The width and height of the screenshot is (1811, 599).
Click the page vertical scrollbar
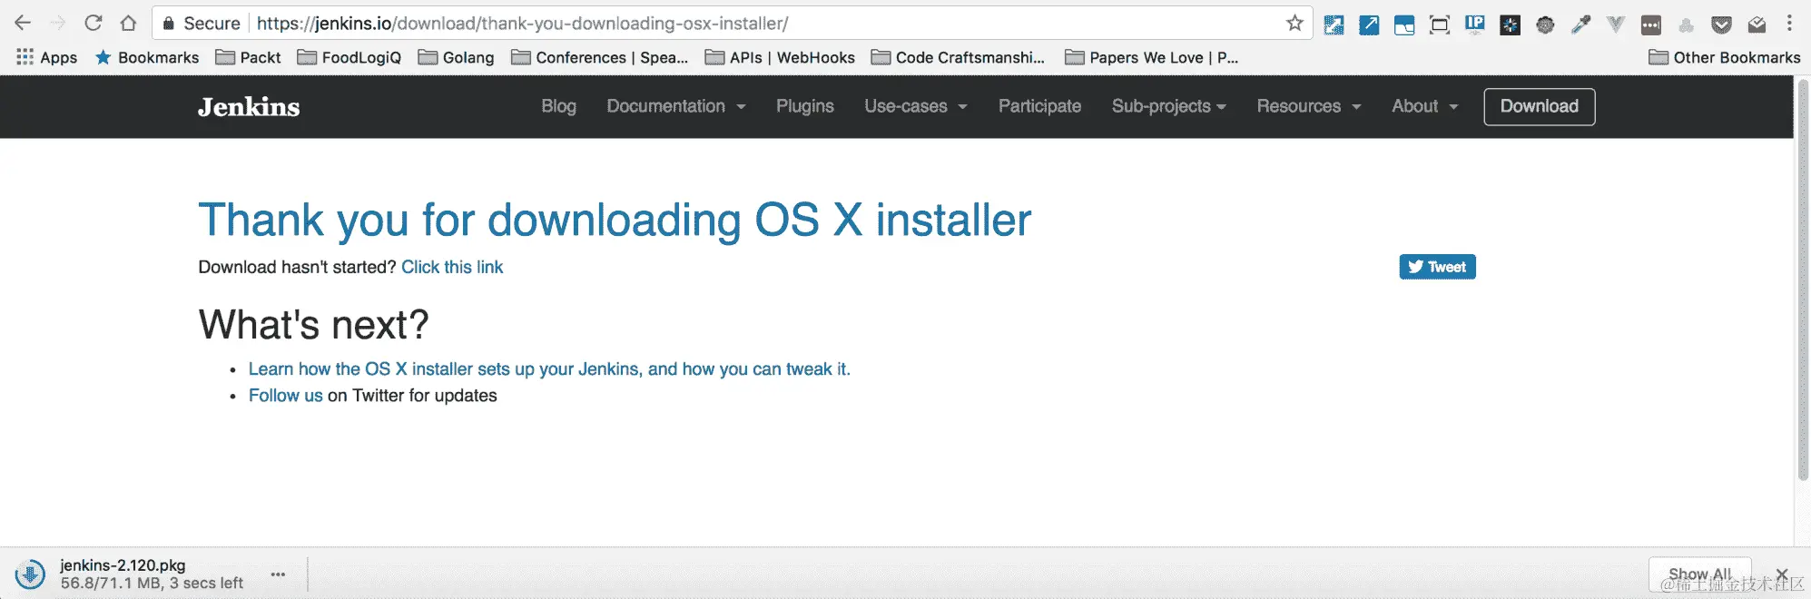click(x=1803, y=280)
